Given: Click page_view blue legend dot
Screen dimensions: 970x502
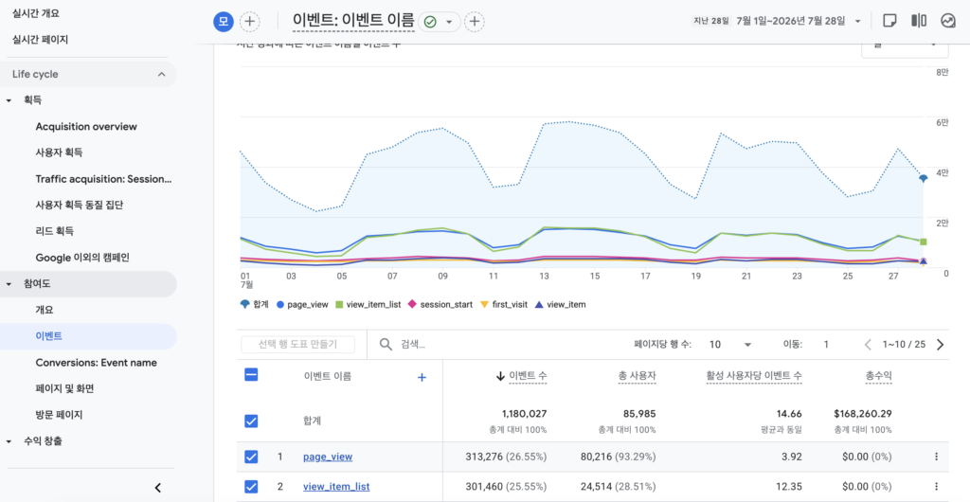Looking at the screenshot, I should [280, 305].
